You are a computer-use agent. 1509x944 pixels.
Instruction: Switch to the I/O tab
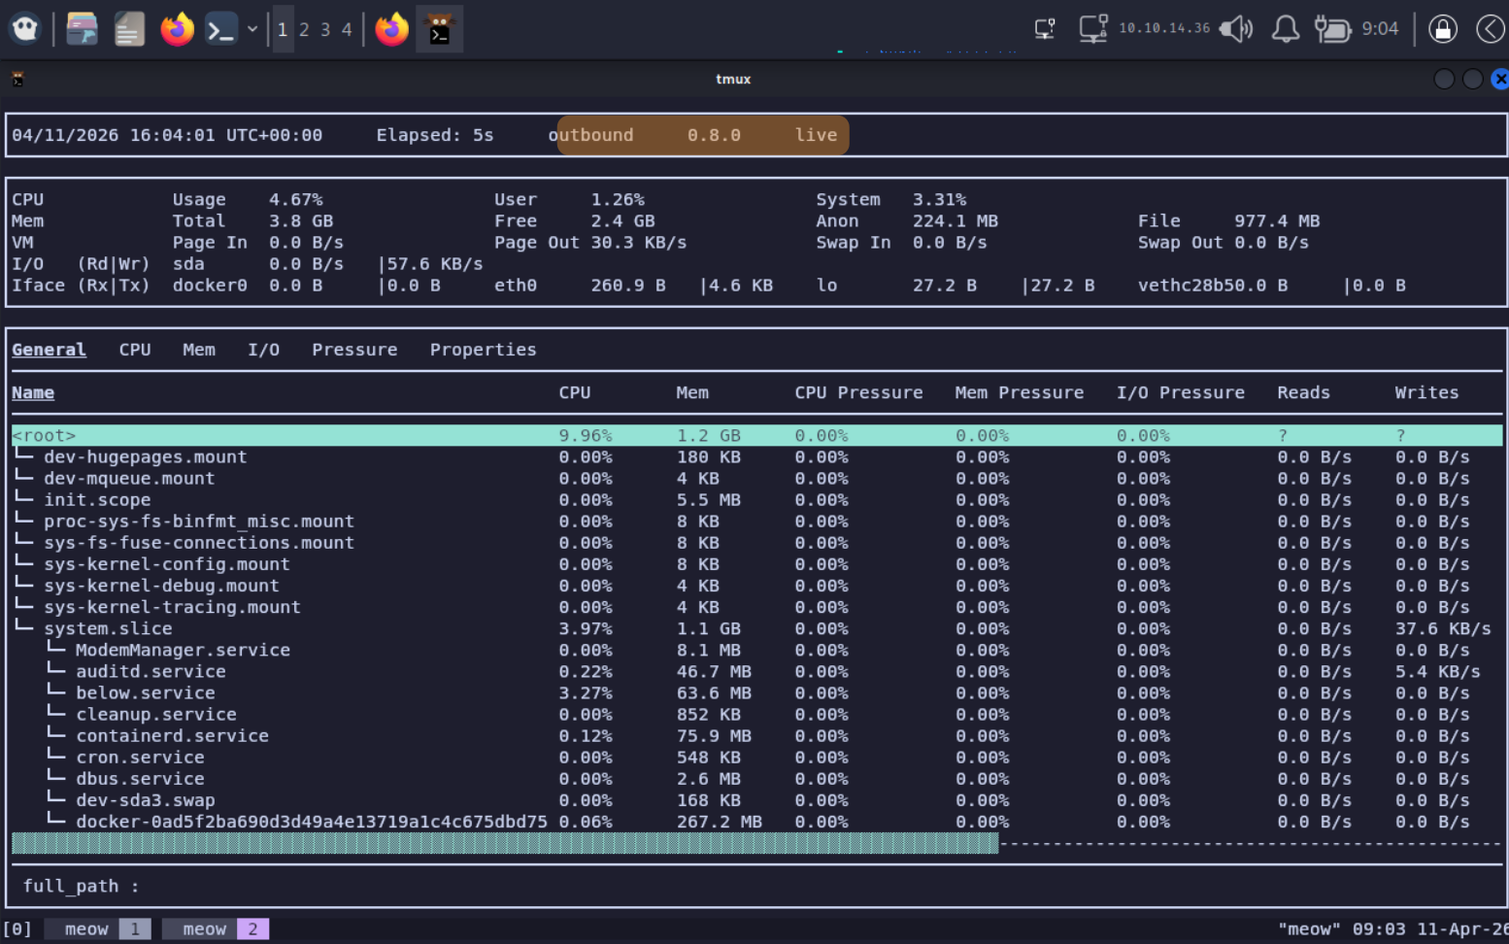(263, 350)
